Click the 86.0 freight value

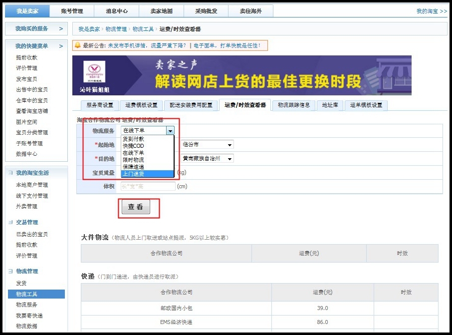coord(323,322)
